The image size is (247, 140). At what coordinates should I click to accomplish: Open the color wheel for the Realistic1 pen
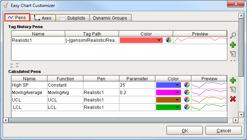168,40
